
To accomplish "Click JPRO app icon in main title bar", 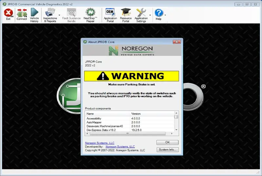I will point(5,4).
